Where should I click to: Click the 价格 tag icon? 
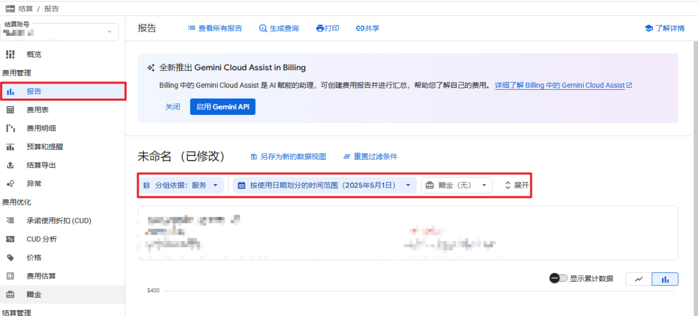coord(10,258)
